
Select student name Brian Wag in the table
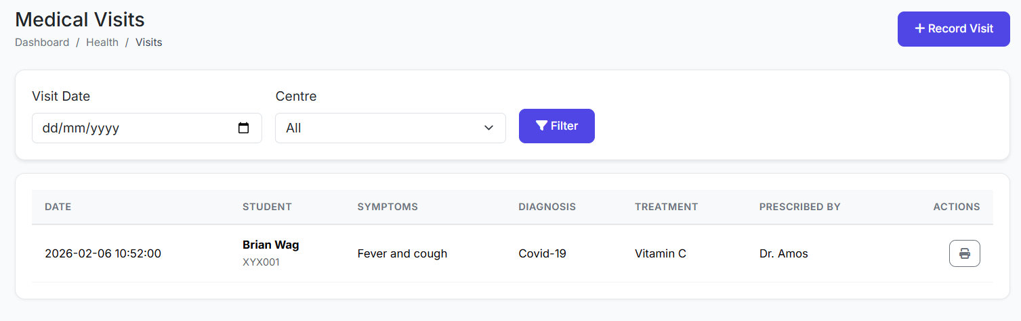coord(270,245)
